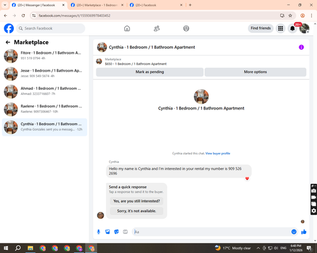Choose a sticker icon
The width and height of the screenshot is (317, 253).
pos(117,232)
